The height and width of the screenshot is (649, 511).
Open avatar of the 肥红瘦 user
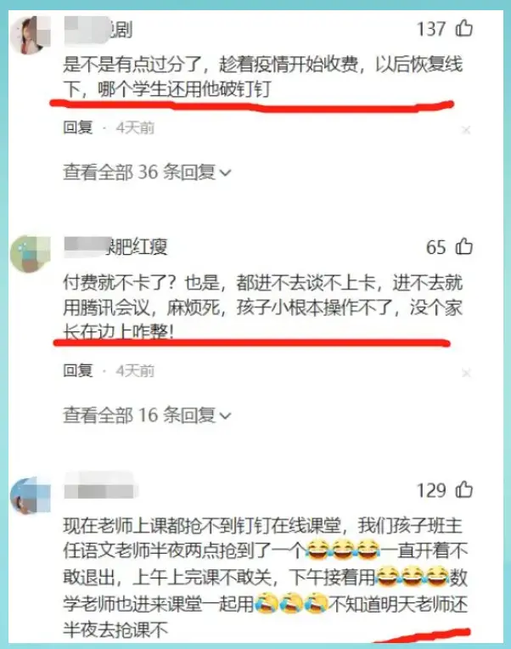31,254
